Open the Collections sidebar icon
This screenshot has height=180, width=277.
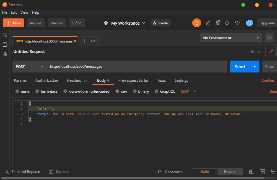point(5,45)
